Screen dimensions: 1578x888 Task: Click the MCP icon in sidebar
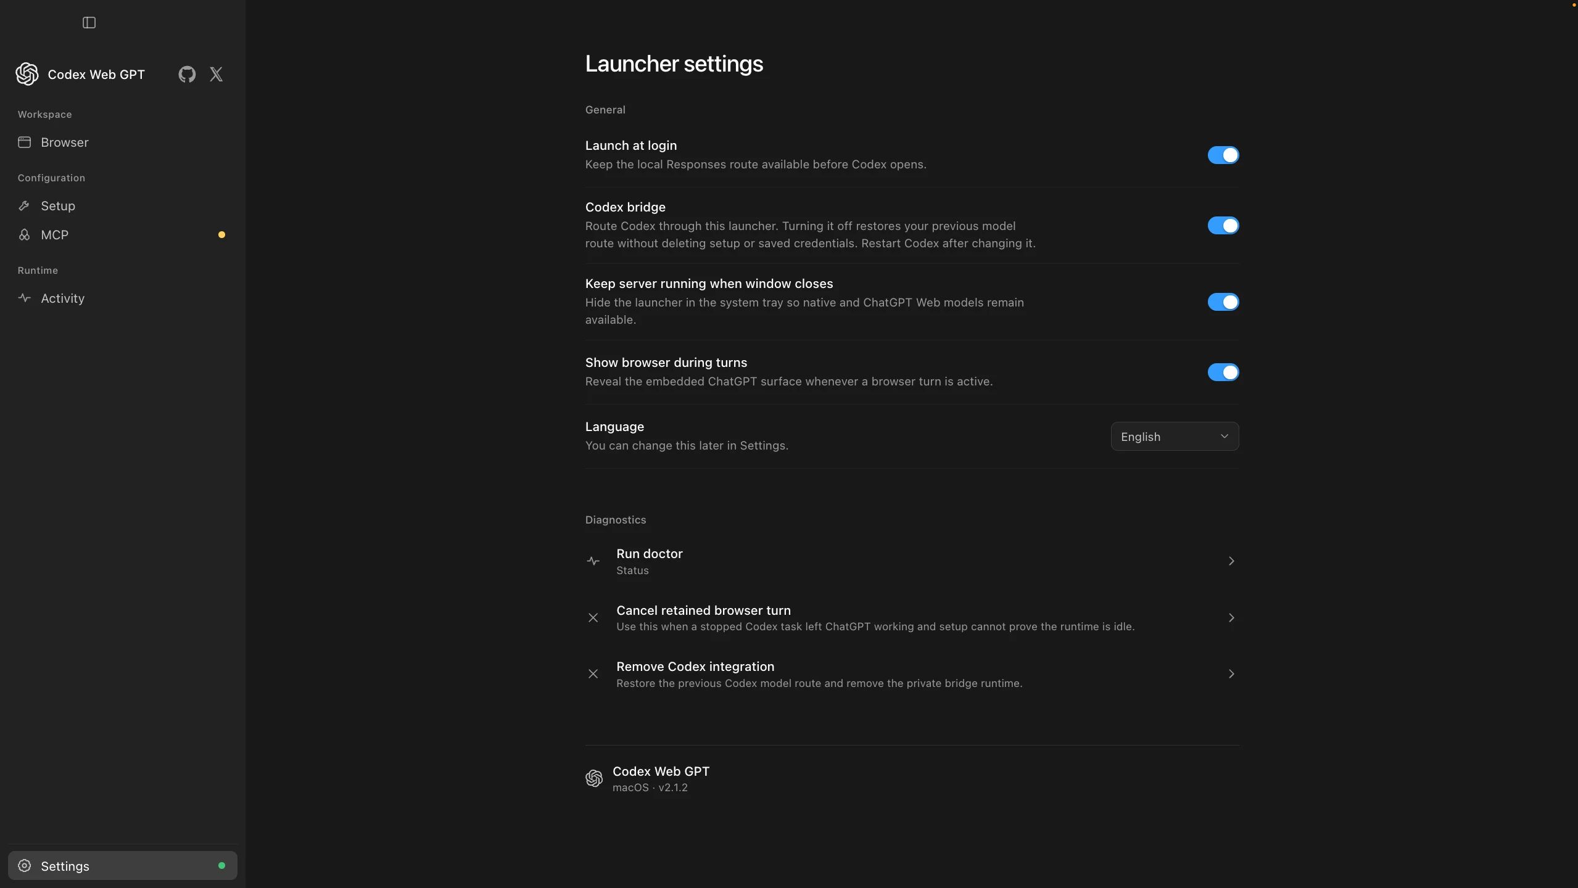point(25,235)
